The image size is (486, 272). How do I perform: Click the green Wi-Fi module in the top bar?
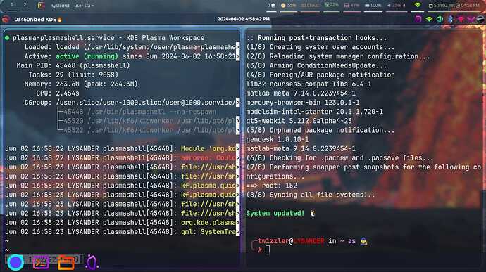(418, 5)
